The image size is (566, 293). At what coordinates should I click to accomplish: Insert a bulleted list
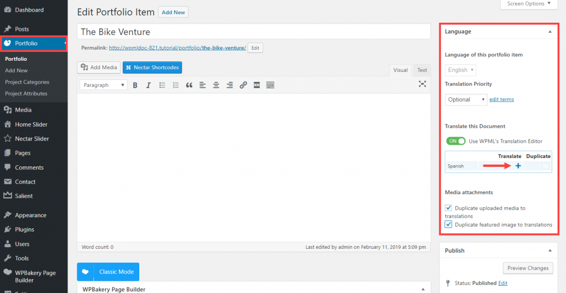click(x=162, y=85)
